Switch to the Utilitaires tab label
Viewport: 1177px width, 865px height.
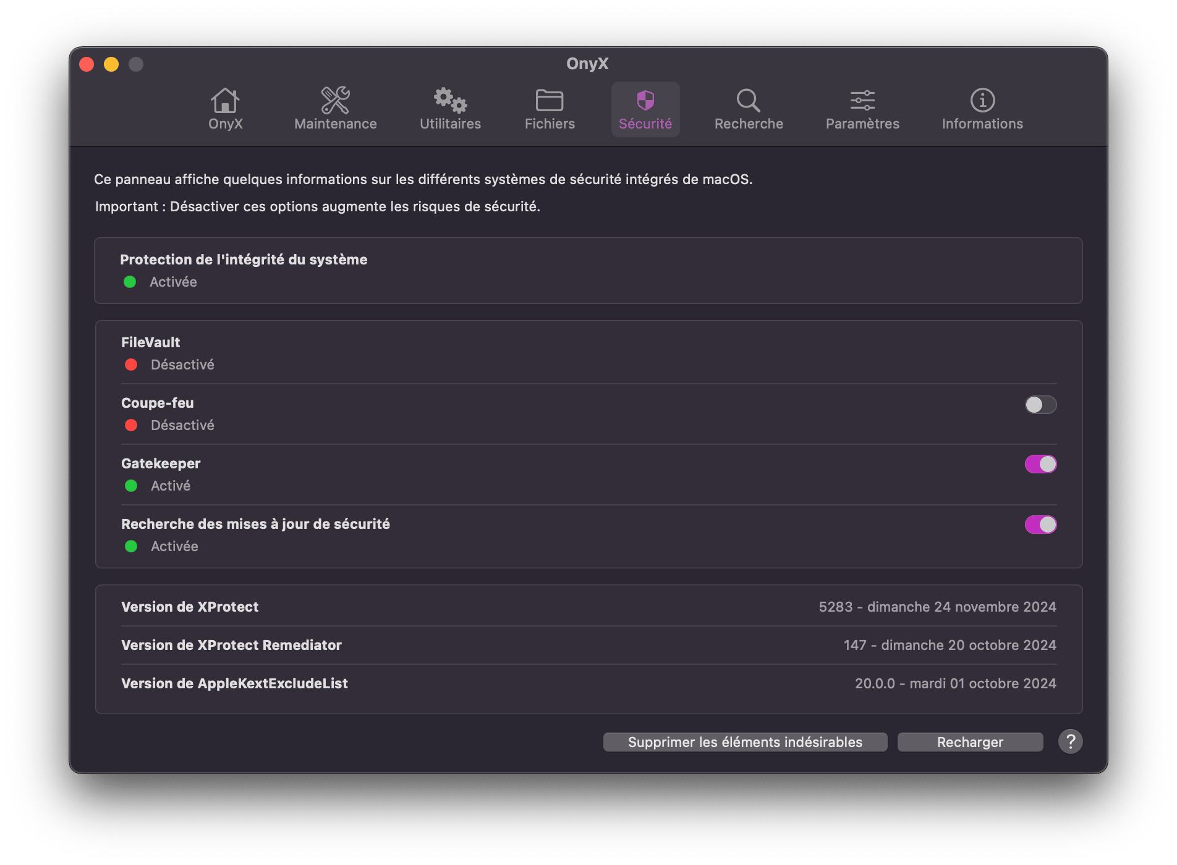coord(450,124)
